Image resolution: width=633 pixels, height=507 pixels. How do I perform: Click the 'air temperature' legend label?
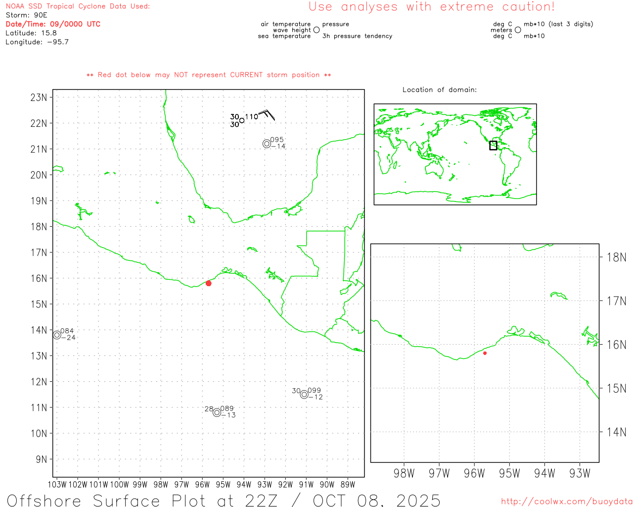(x=286, y=24)
